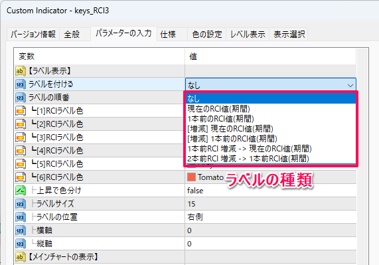The width and height of the screenshot is (379, 265).
Task: Click color icon of [1]RCIラベル色
Action: (x=21, y=111)
